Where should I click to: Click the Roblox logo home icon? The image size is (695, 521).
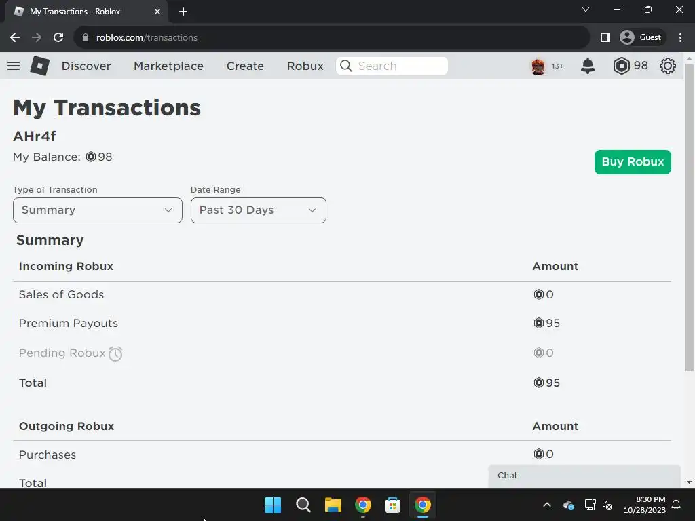click(40, 66)
